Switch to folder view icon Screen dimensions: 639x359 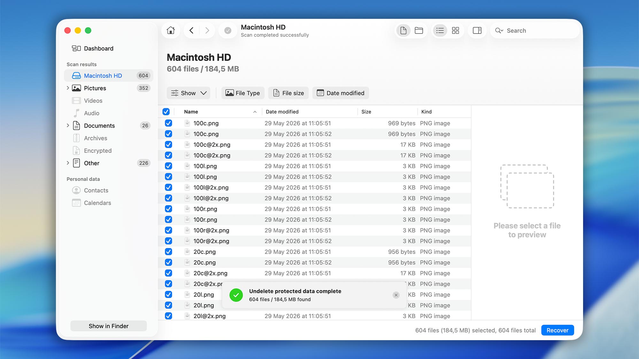(419, 30)
